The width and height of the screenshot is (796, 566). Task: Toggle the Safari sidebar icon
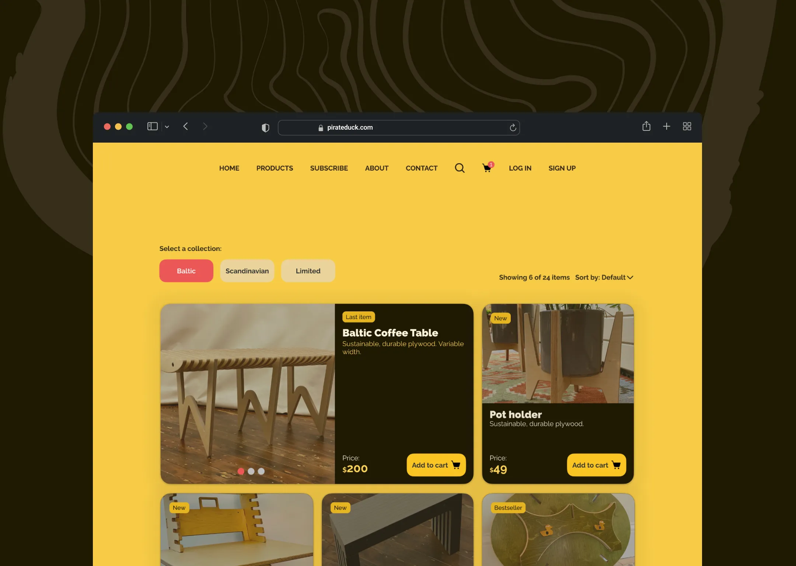click(152, 126)
